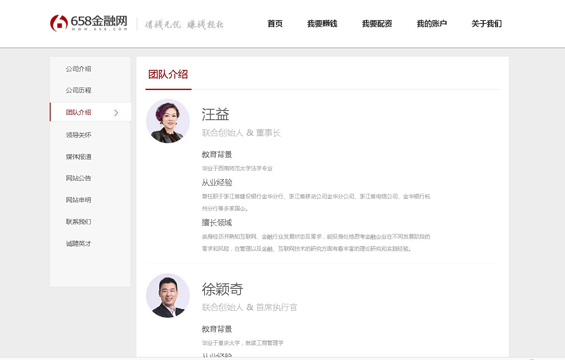This screenshot has width=565, height=360.
Task: Open the 关于我们 menu item
Action: coord(486,24)
